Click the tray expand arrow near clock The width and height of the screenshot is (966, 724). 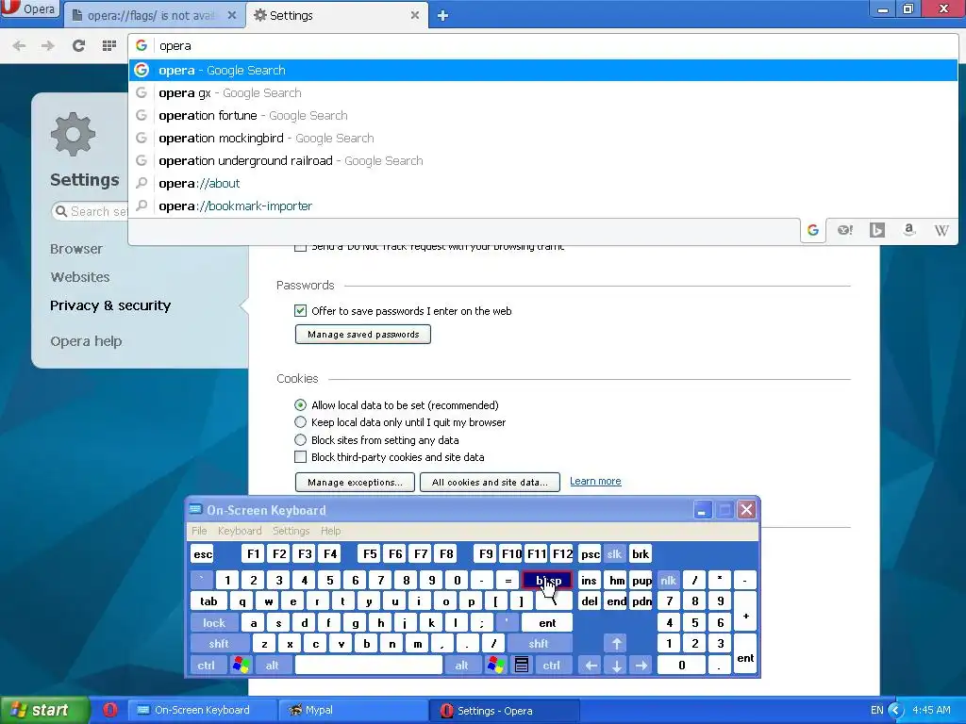pyautogui.click(x=896, y=711)
